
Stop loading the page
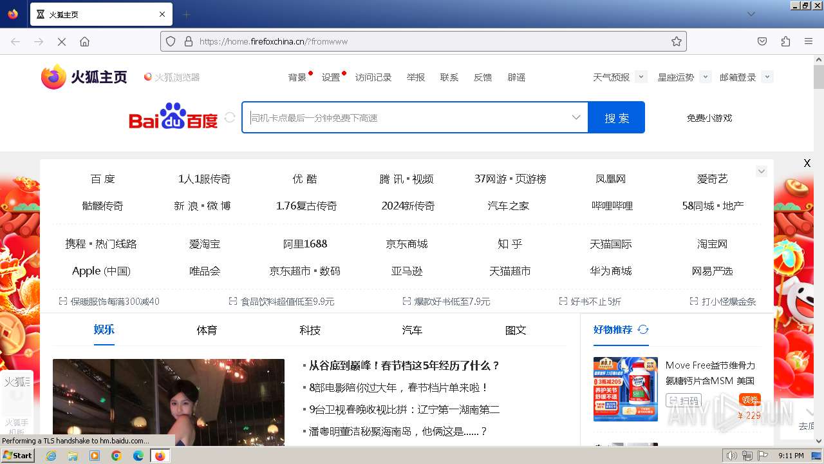pyautogui.click(x=62, y=41)
